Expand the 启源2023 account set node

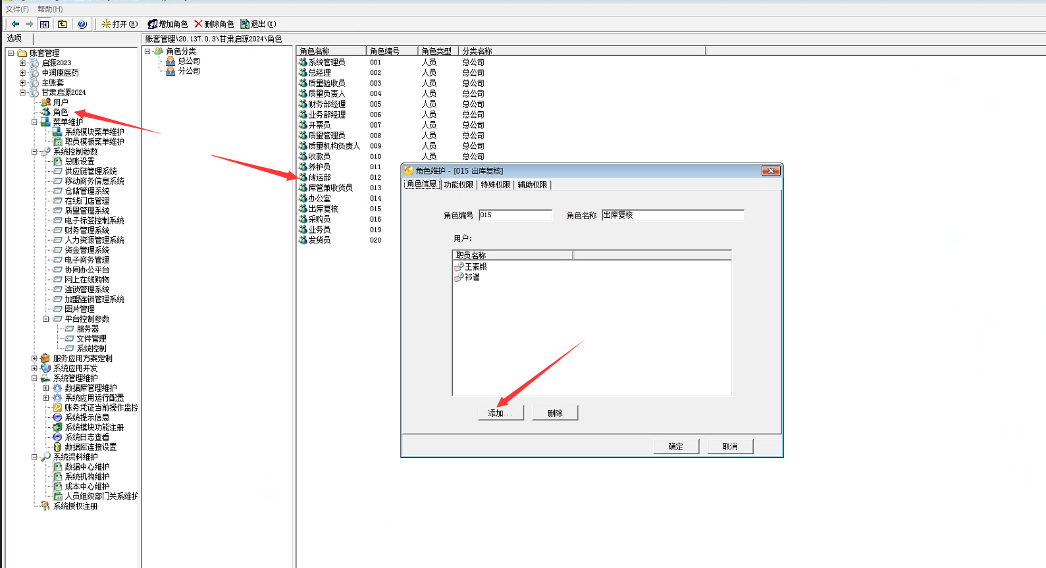click(x=22, y=63)
